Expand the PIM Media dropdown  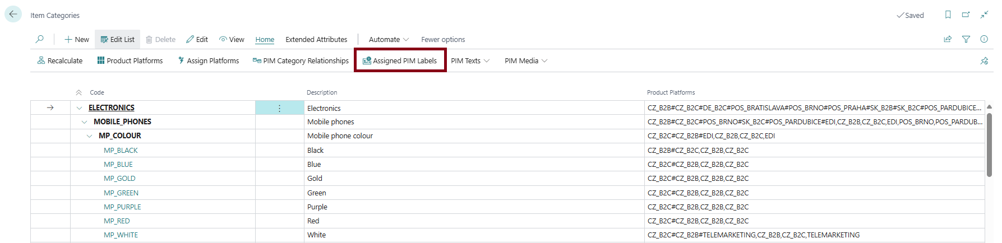[526, 60]
